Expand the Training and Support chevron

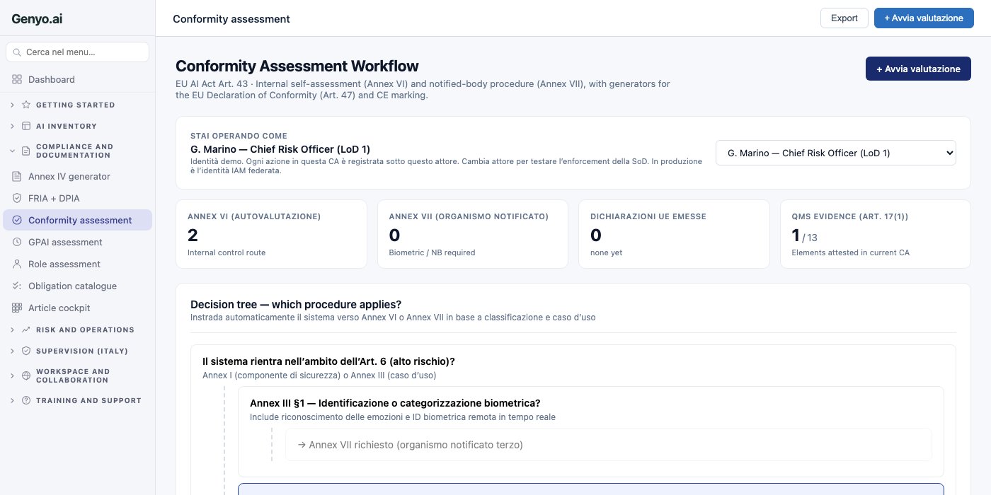pos(12,400)
